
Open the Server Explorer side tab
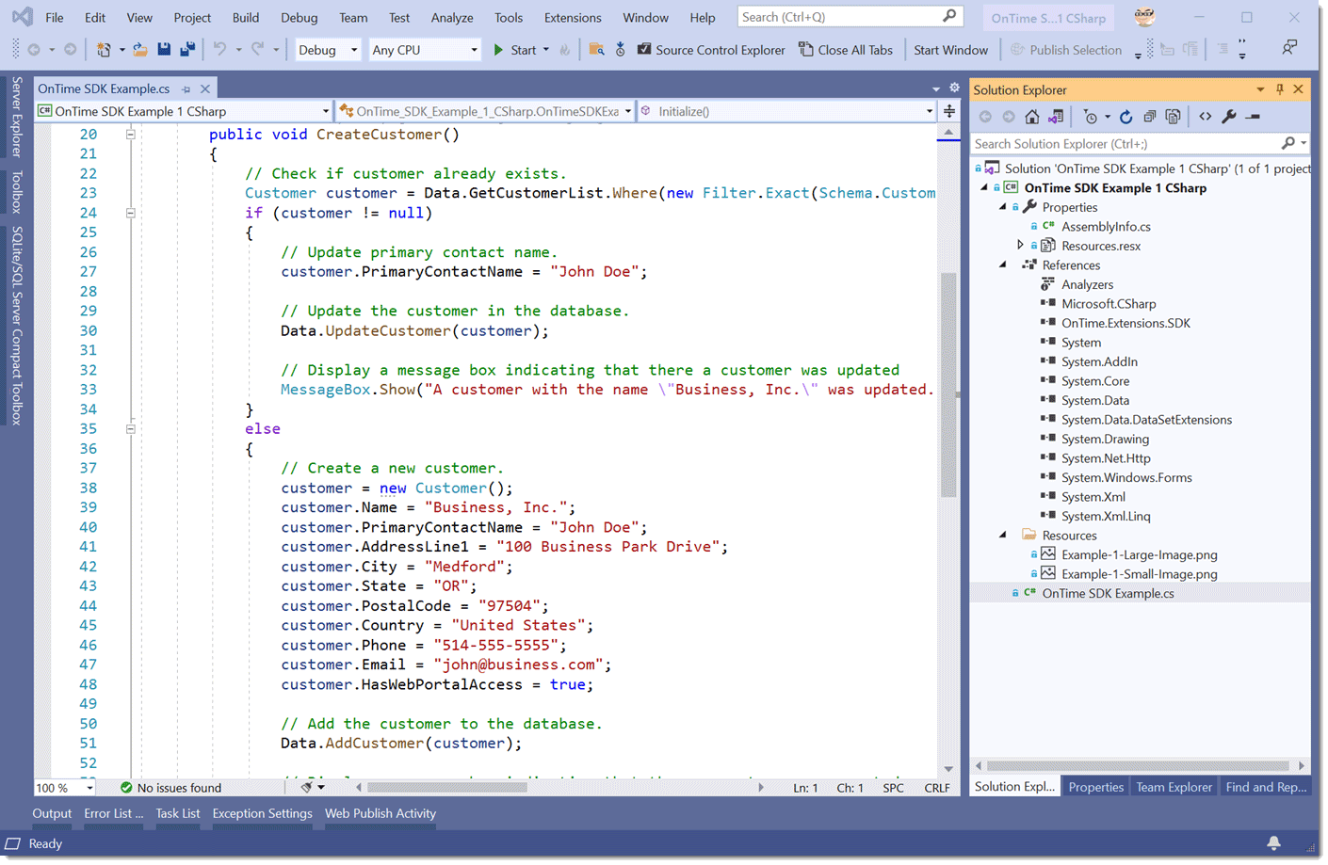[16, 117]
